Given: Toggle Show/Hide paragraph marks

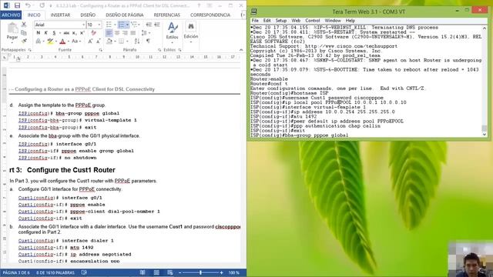Looking at the screenshot, I should click(x=148, y=41).
